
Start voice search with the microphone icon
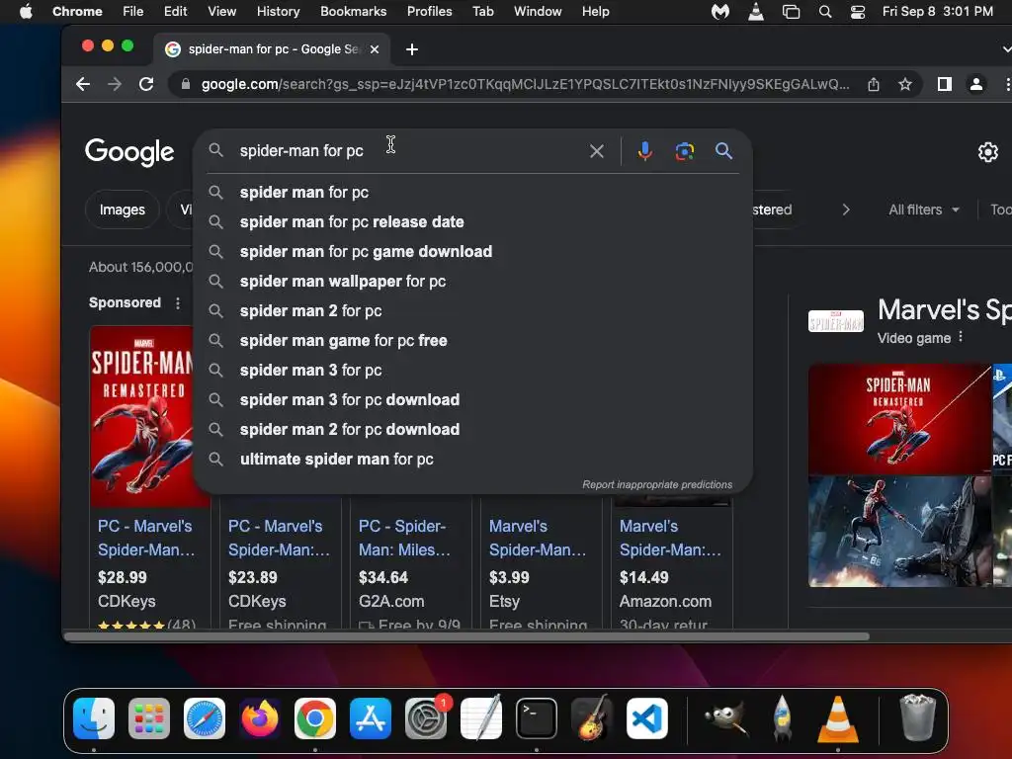(644, 151)
